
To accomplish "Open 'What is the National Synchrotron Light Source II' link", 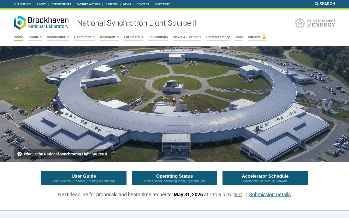I will [65, 154].
